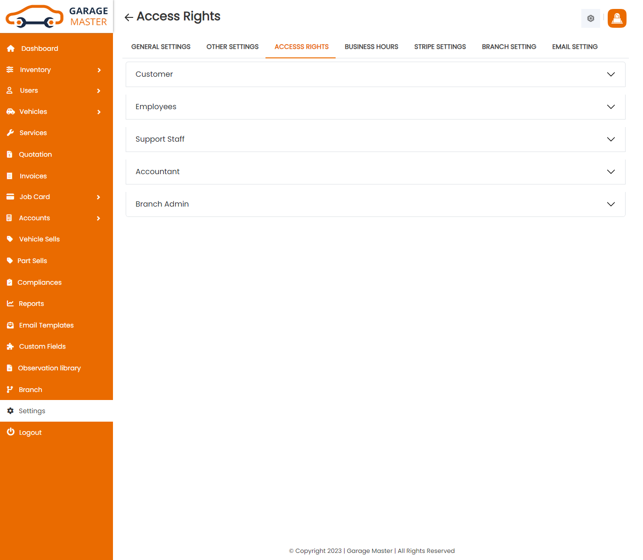Expand the Inventory submenu arrow
The height and width of the screenshot is (560, 643).
[99, 70]
